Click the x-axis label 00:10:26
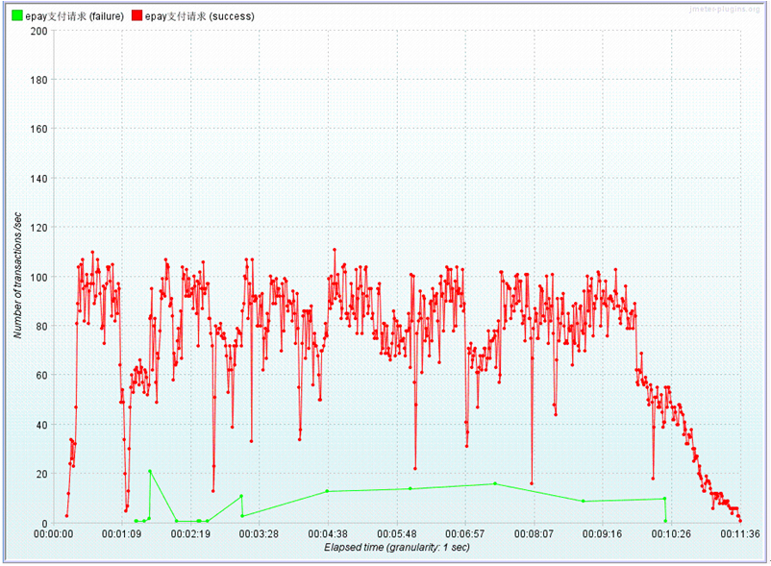This screenshot has width=771, height=566. [x=671, y=534]
